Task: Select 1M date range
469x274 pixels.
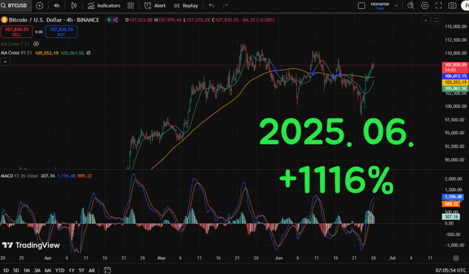Action: coord(27,270)
